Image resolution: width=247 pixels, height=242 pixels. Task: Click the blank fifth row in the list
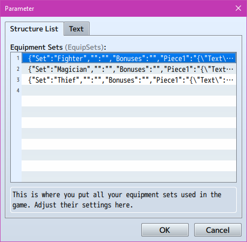(129, 101)
